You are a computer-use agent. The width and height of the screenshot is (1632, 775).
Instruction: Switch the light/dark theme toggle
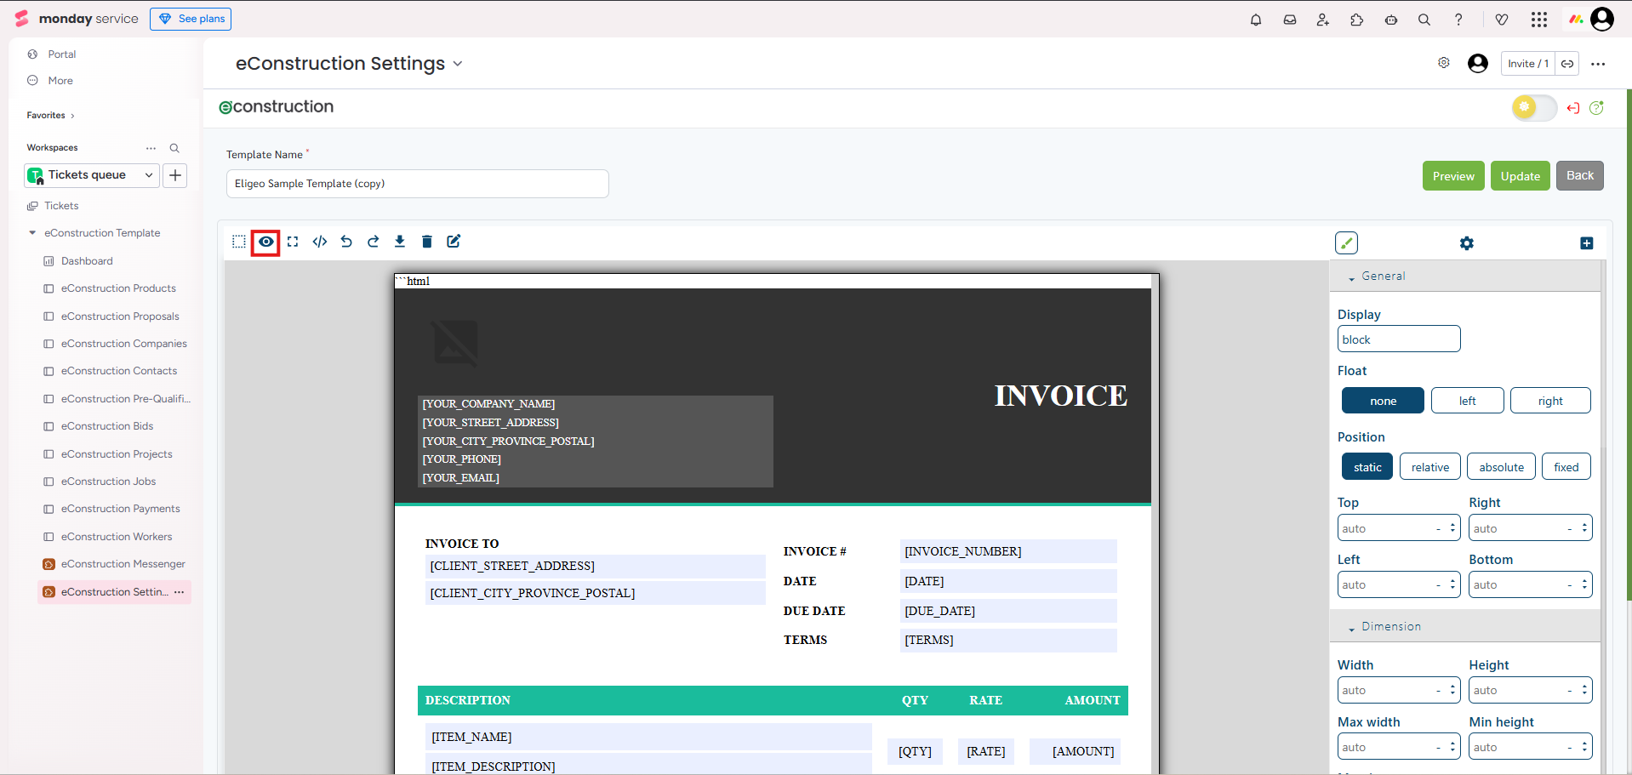click(1533, 108)
